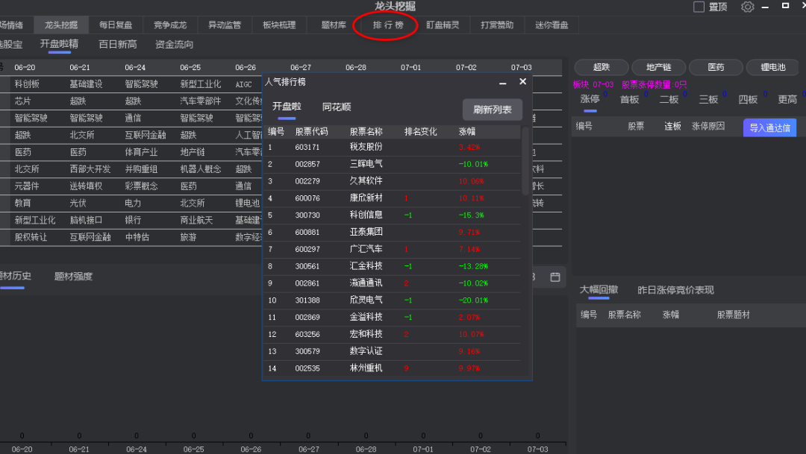Image resolution: width=806 pixels, height=454 pixels.
Task: Close the 人气排行榜 dialog
Action: 522,82
